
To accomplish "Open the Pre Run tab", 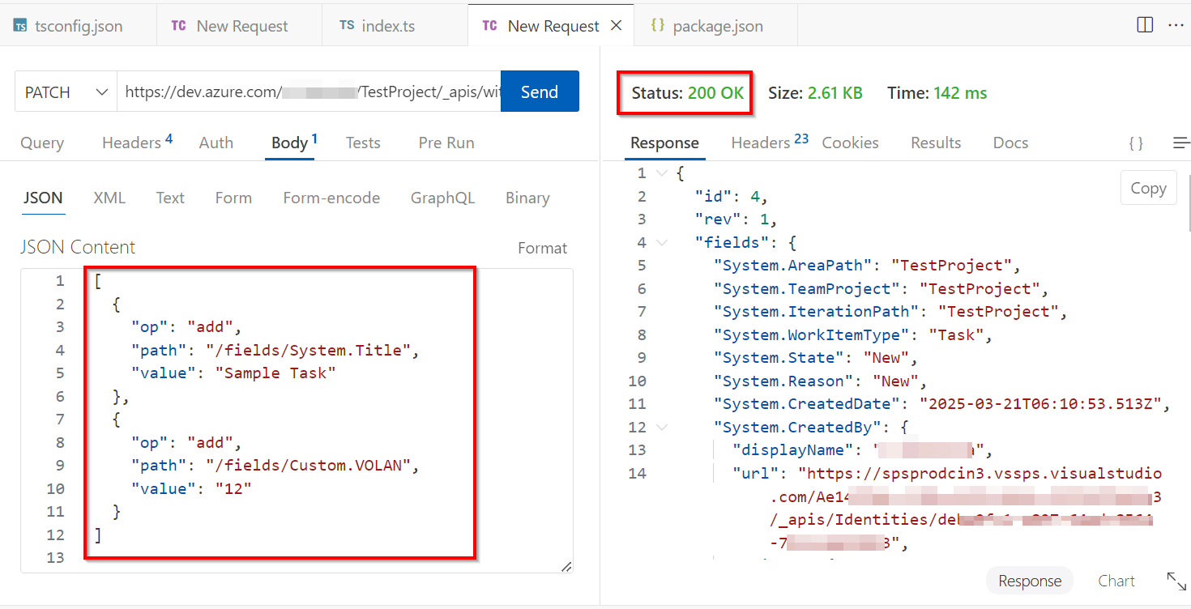I will pos(446,143).
